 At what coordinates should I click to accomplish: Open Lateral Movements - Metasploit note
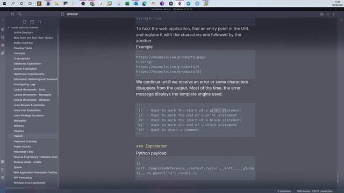[32, 95]
